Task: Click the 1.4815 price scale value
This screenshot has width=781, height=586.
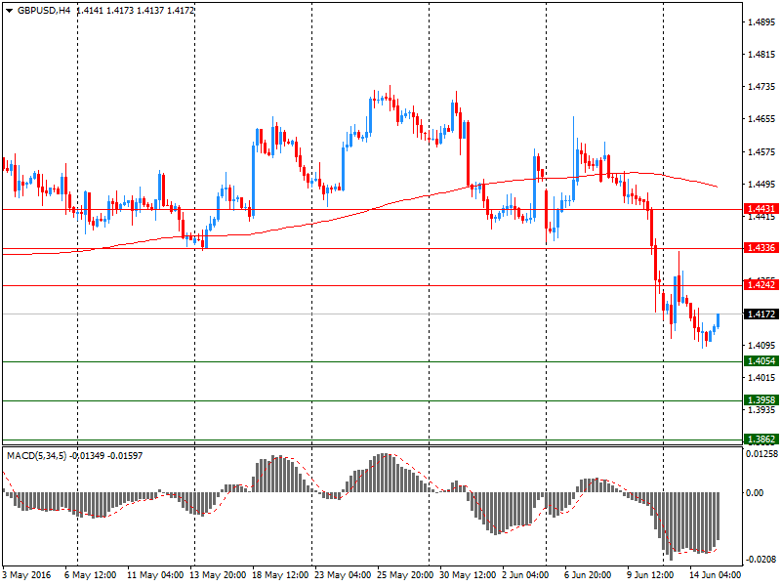Action: [761, 55]
